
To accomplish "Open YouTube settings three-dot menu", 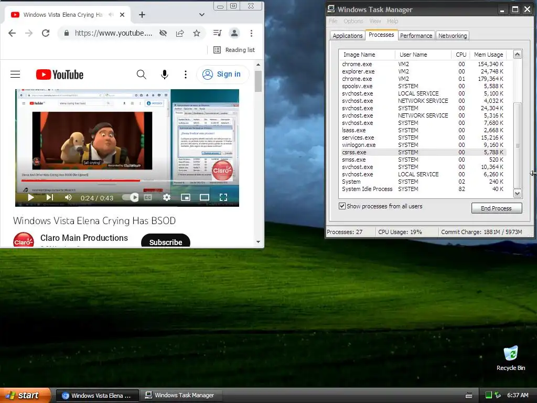I will pos(186,75).
